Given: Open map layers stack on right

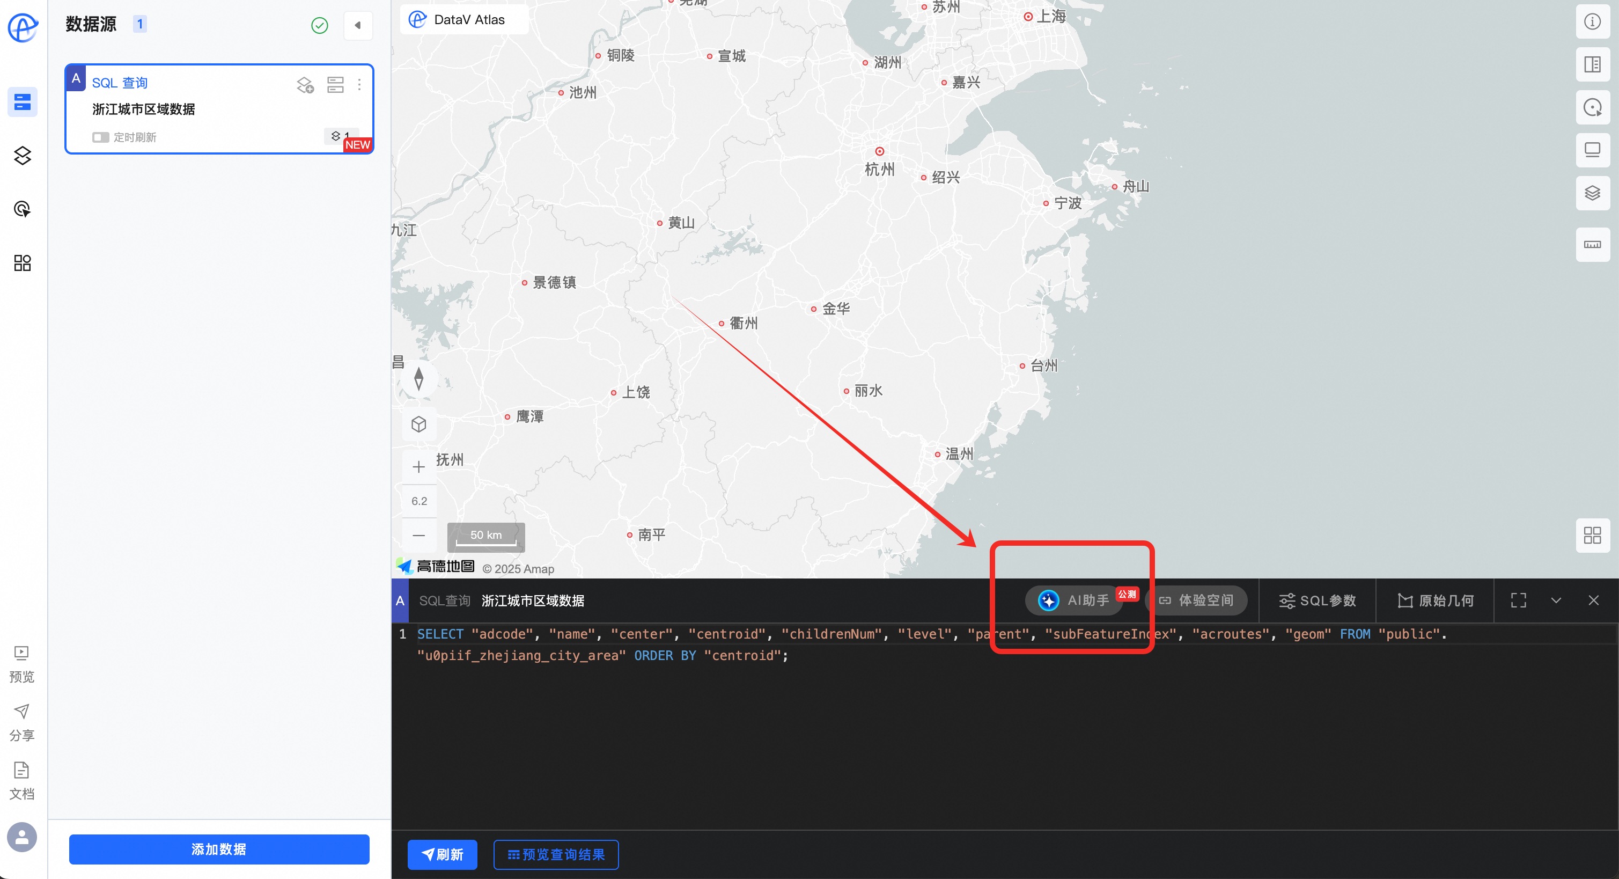Looking at the screenshot, I should 1592,193.
